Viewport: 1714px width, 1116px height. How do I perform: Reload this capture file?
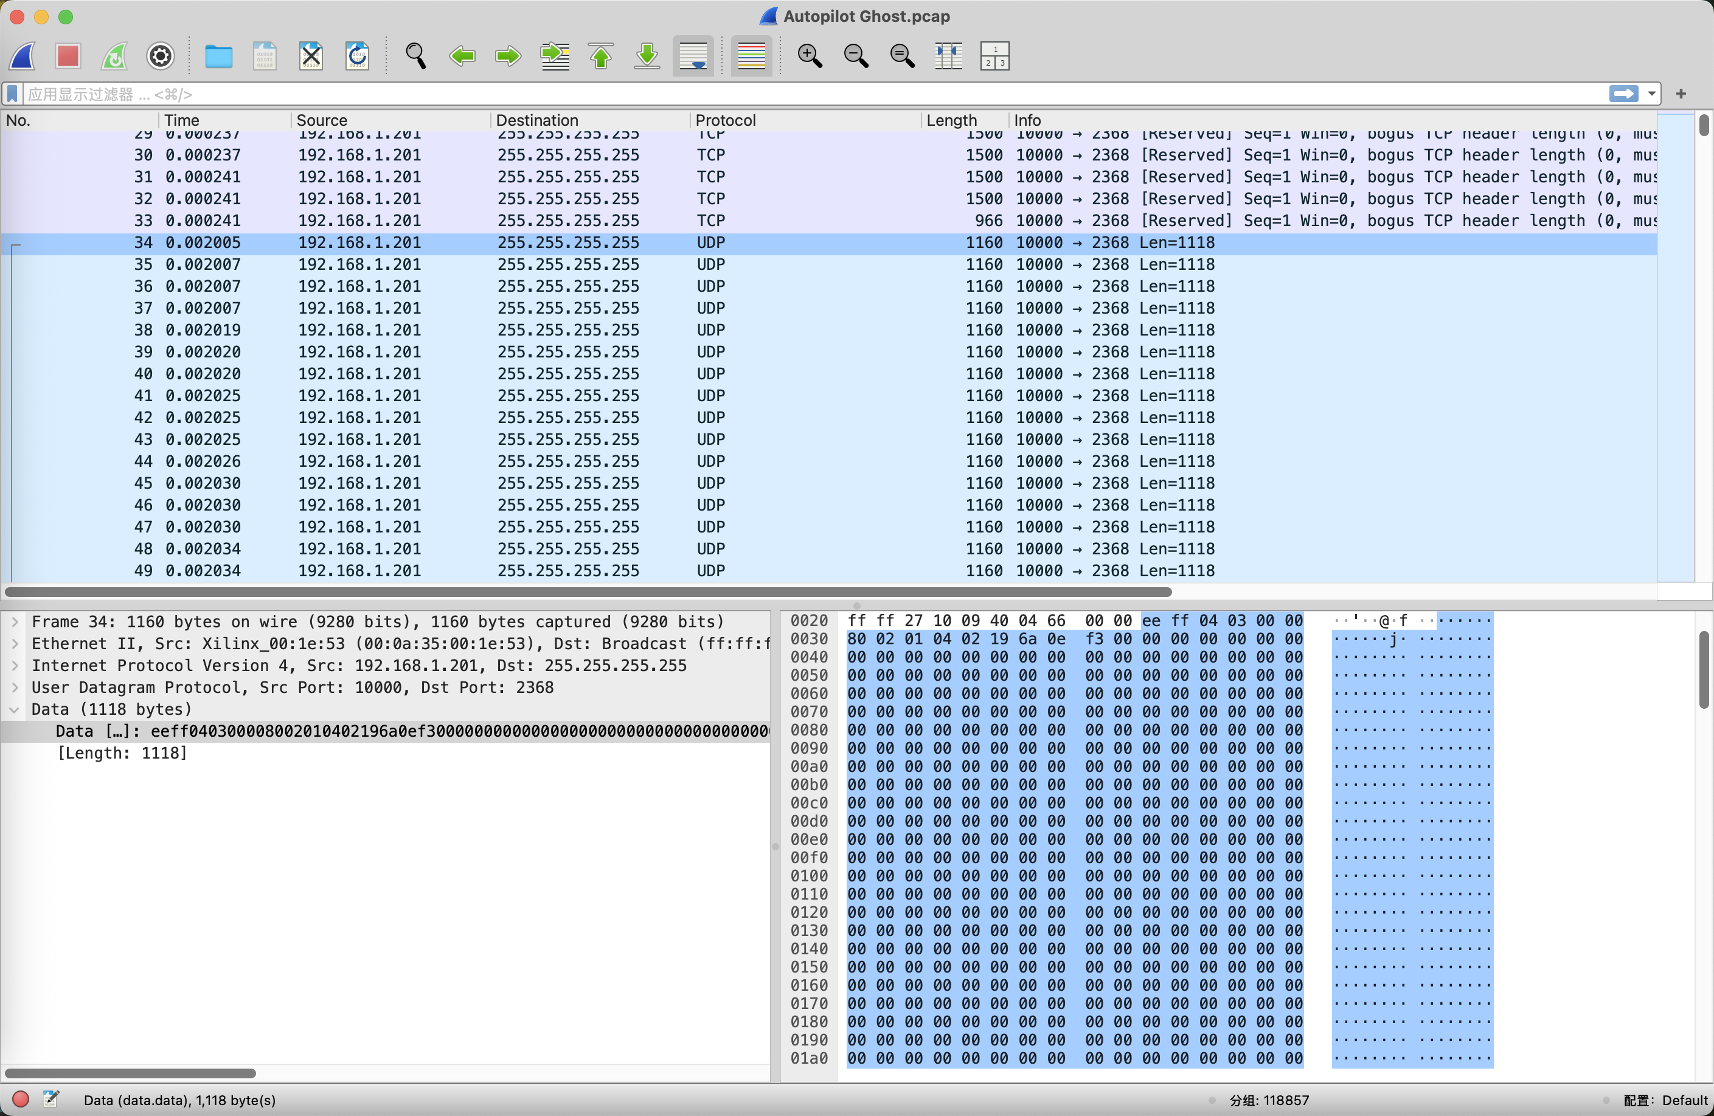point(357,55)
